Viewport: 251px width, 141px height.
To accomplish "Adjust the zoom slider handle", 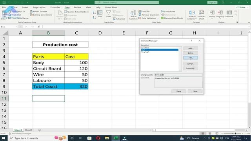I will tap(235, 134).
